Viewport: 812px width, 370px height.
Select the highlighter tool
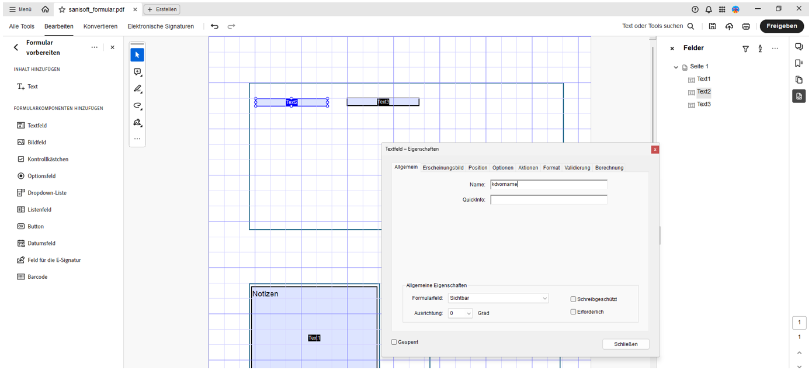(137, 89)
